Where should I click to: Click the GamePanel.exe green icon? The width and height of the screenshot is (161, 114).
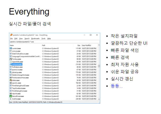tap(11, 96)
